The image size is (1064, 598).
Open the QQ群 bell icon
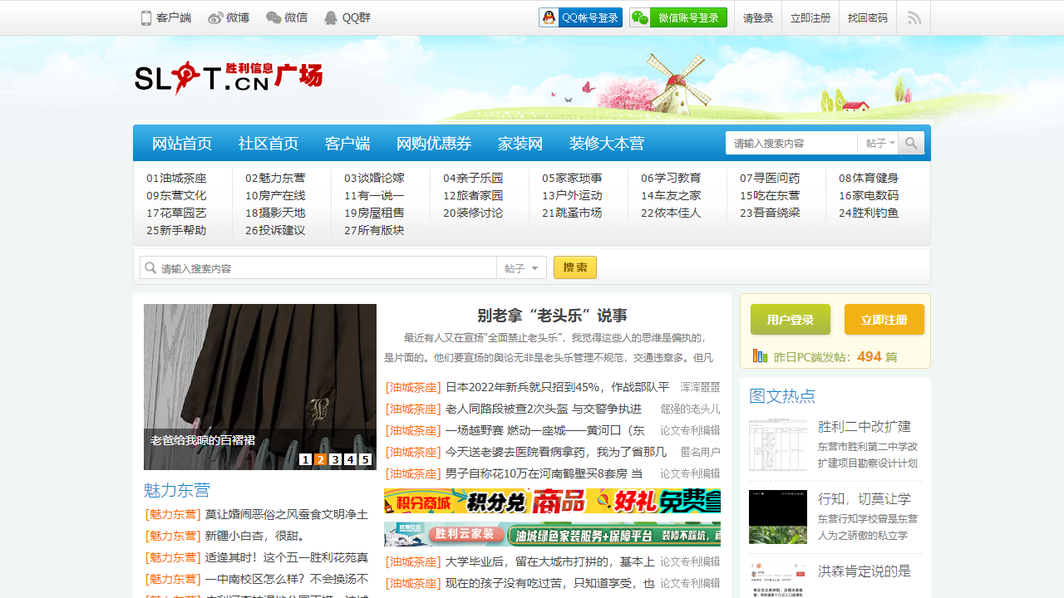pyautogui.click(x=331, y=18)
